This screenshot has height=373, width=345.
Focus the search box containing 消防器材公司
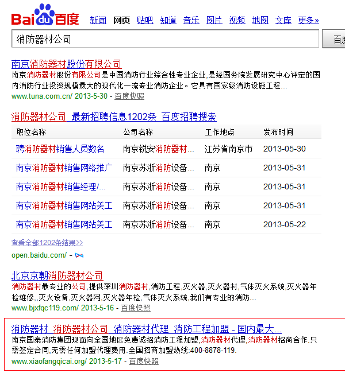point(165,39)
